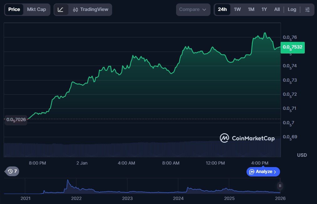
Task: Show the 1M time range
Action: pos(251,9)
